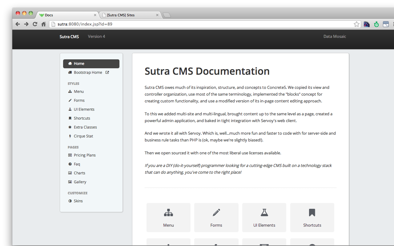Open the Extra Classes sidebar item
Image resolution: width=394 pixels, height=246 pixels.
(x=91, y=127)
